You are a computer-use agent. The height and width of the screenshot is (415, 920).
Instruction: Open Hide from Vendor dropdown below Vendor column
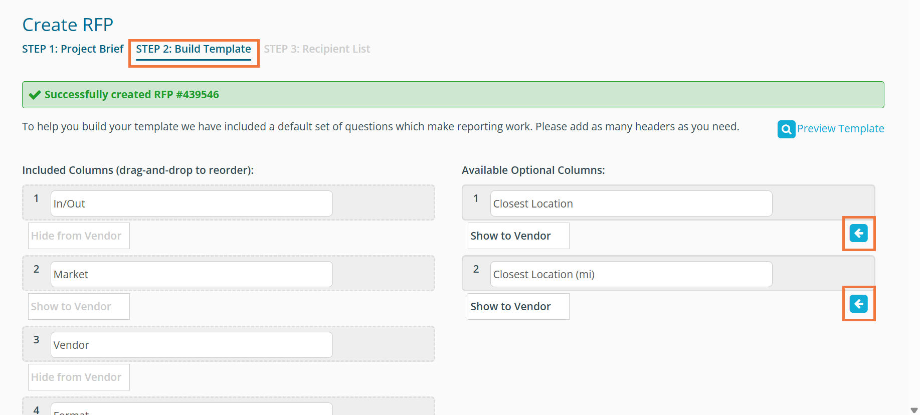coord(79,377)
